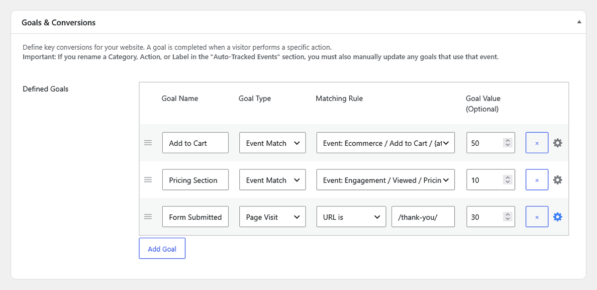Click the Goal Value (Optional) column header
597x290 pixels.
click(483, 103)
